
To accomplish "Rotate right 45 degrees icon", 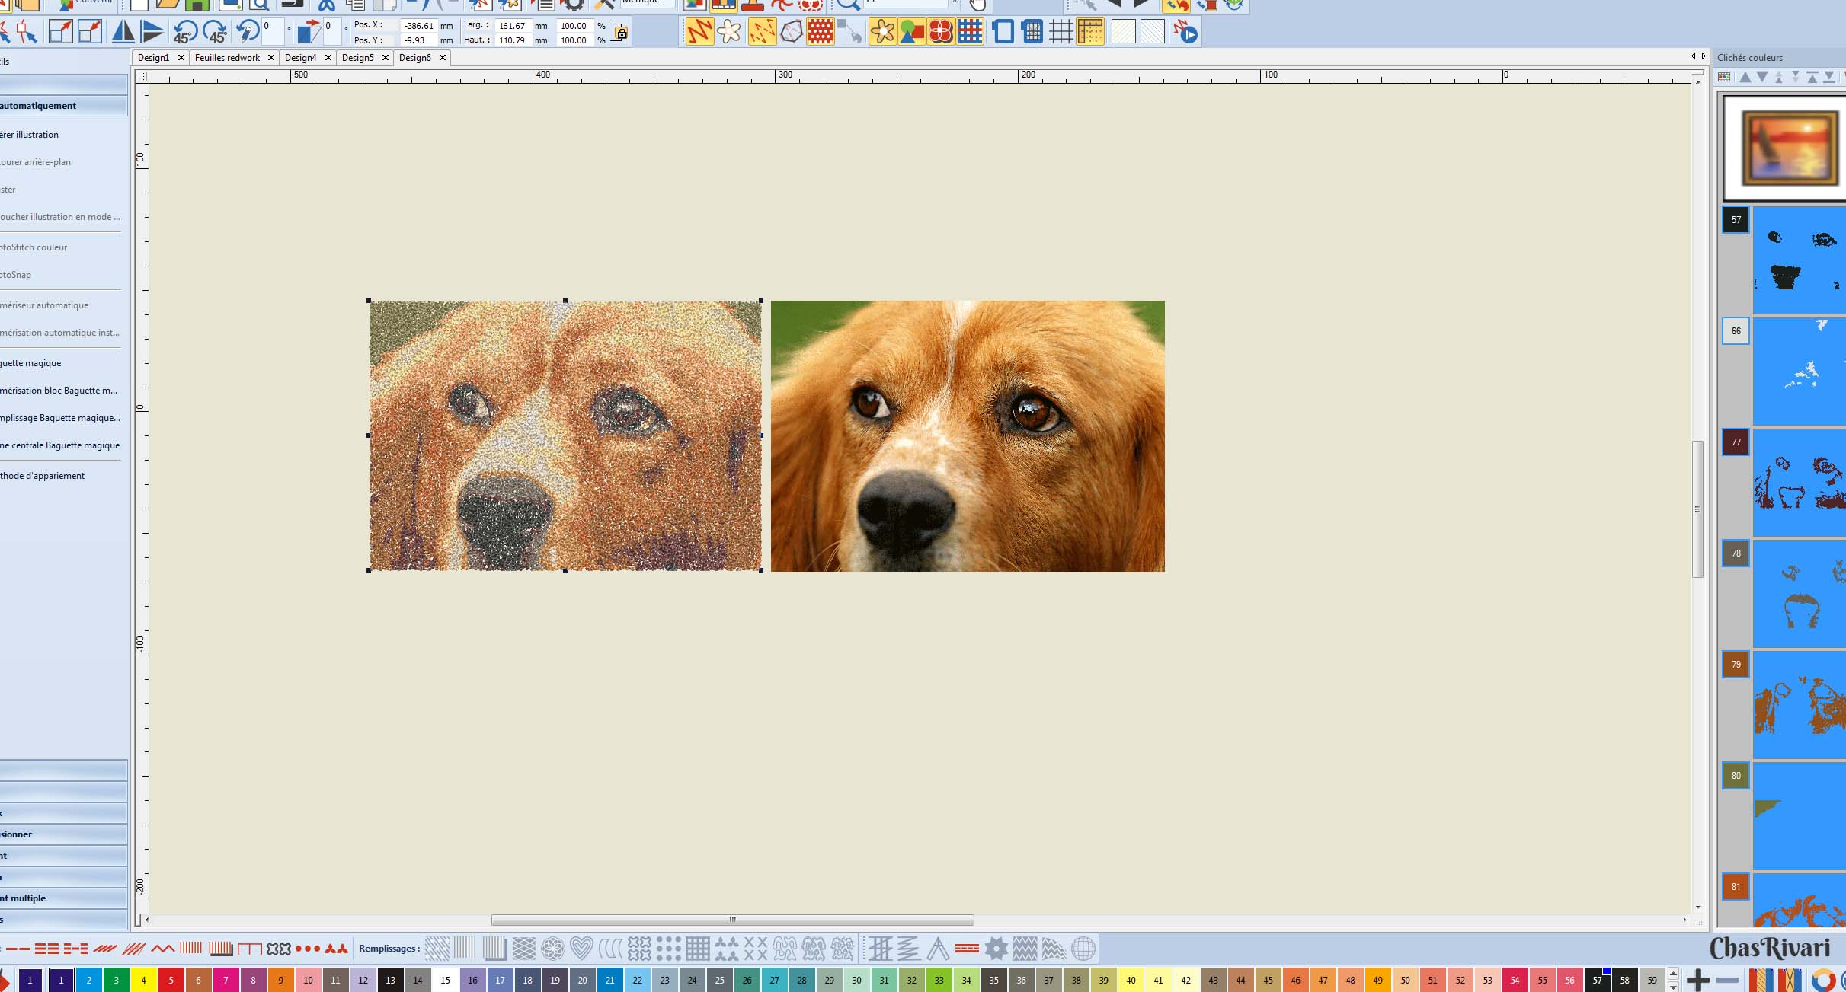I will click(x=215, y=32).
